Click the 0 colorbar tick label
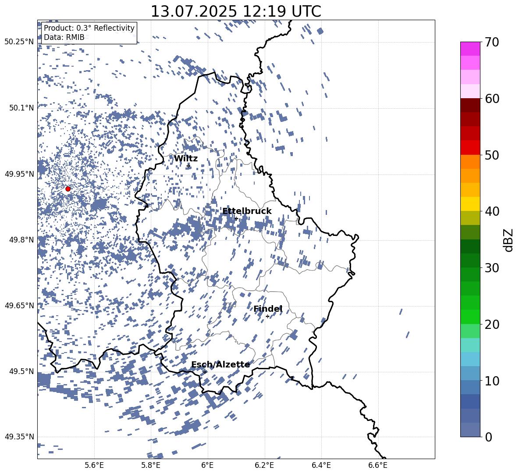Screen dimensions: 519x474 pos(489,437)
